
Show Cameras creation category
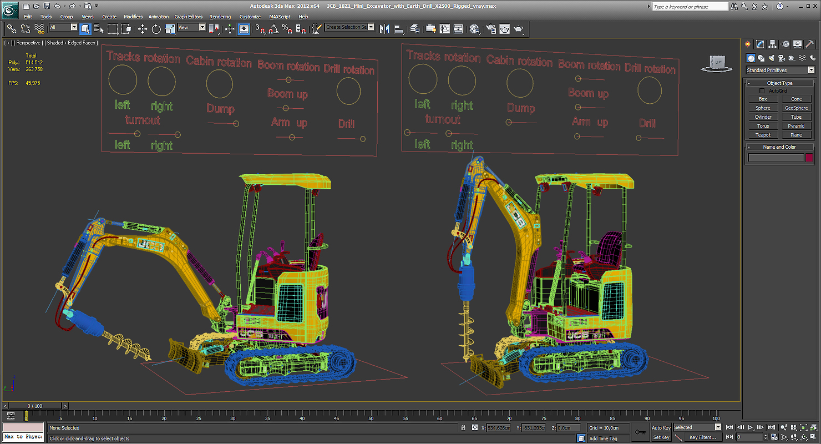coord(782,58)
